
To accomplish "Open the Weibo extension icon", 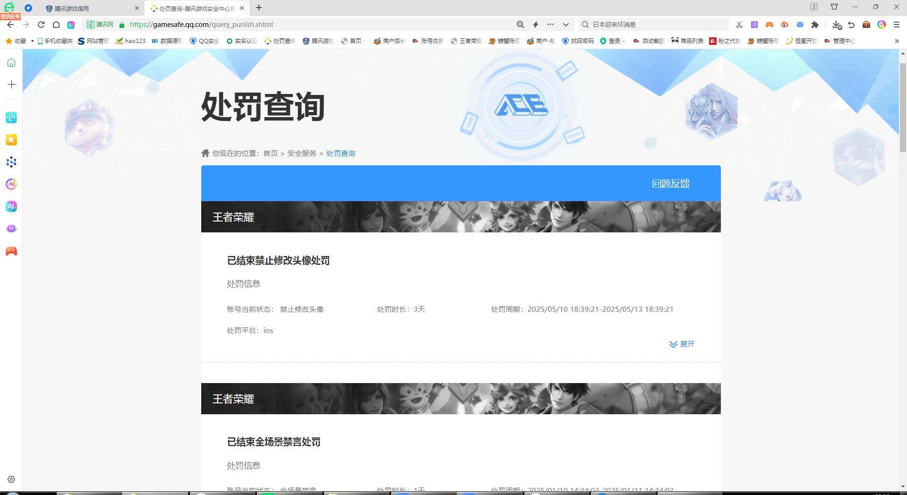I will pyautogui.click(x=785, y=25).
